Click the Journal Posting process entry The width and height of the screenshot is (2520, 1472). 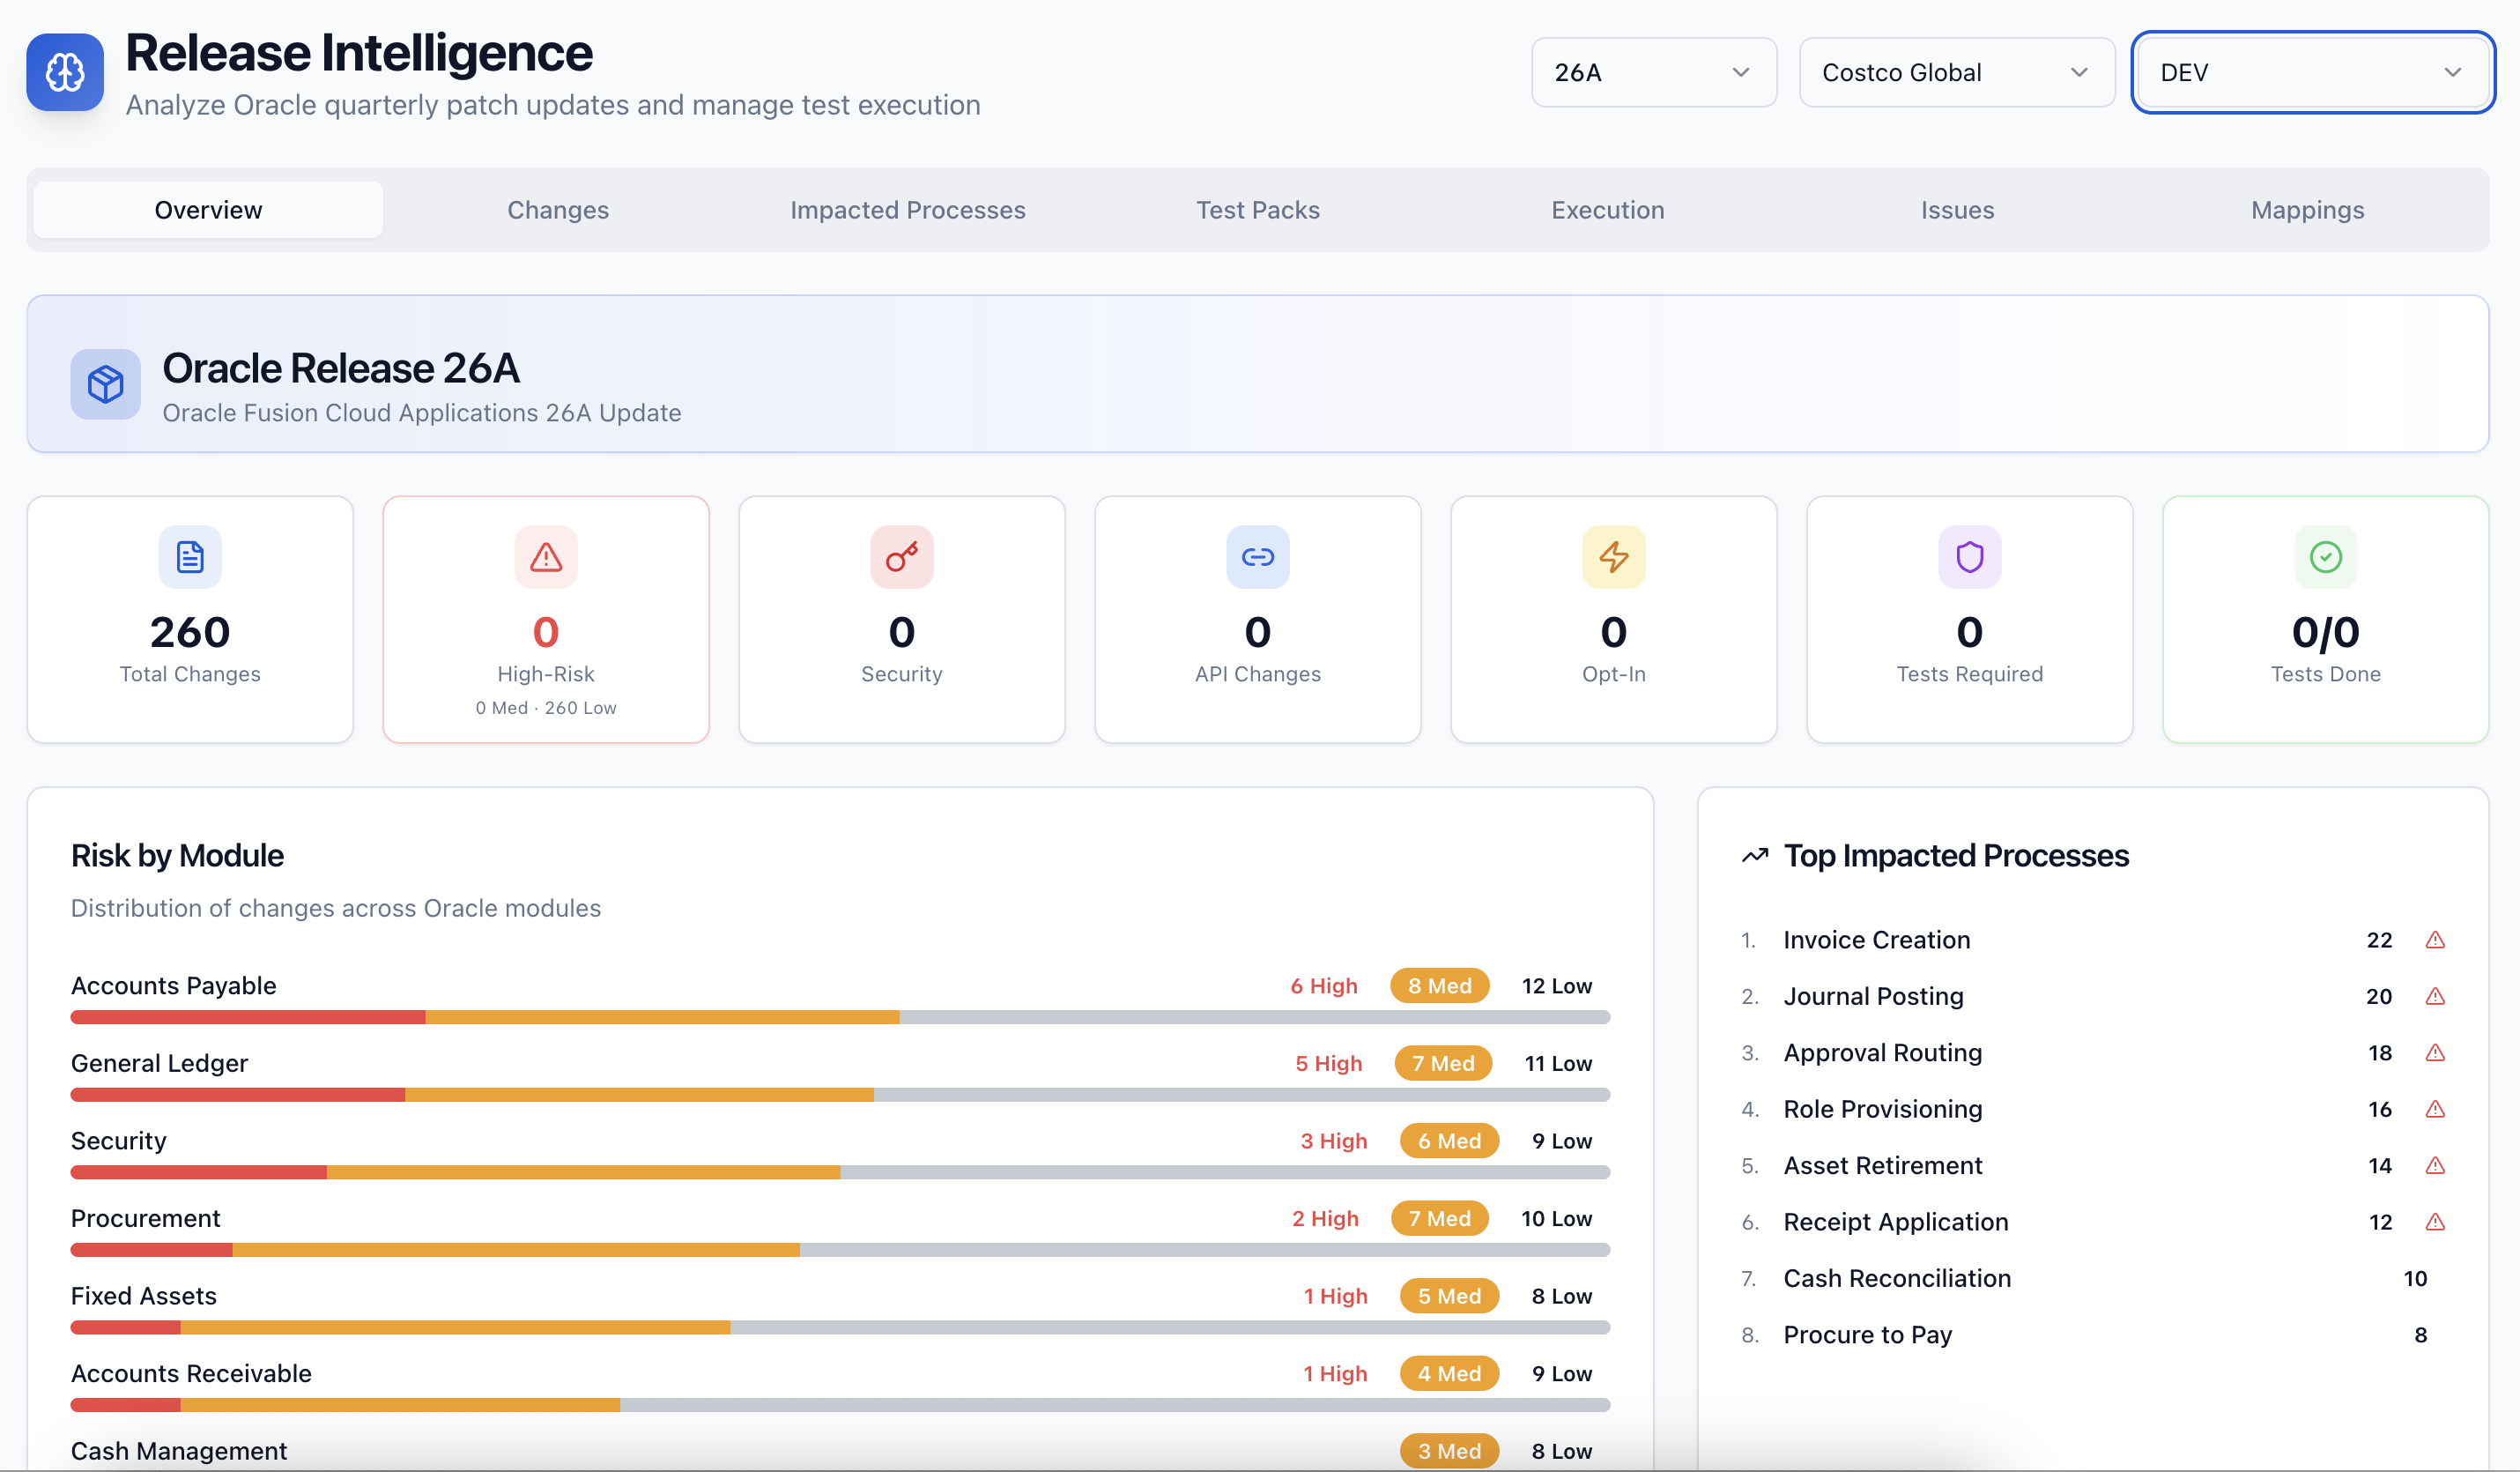pos(1872,996)
